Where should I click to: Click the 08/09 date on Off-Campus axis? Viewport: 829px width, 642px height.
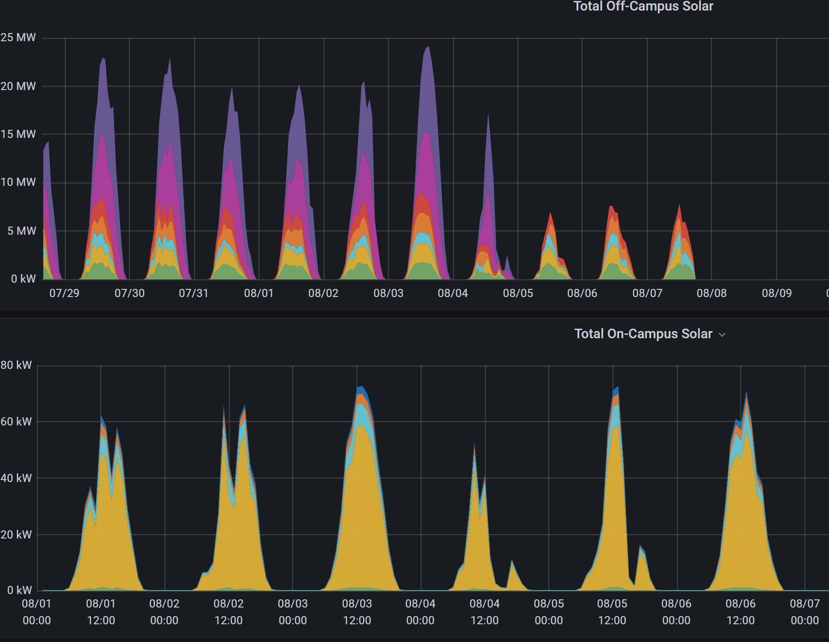tap(777, 293)
